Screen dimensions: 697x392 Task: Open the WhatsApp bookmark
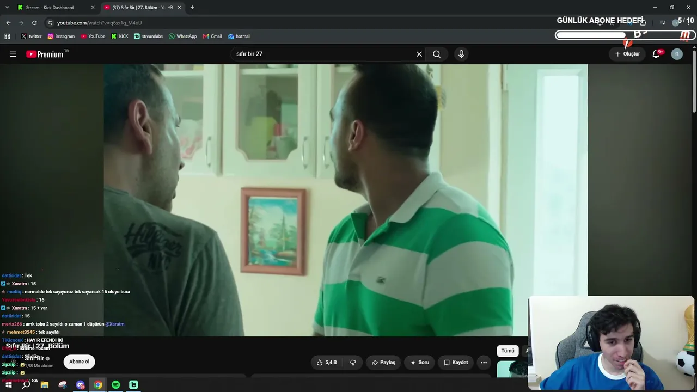coord(182,36)
